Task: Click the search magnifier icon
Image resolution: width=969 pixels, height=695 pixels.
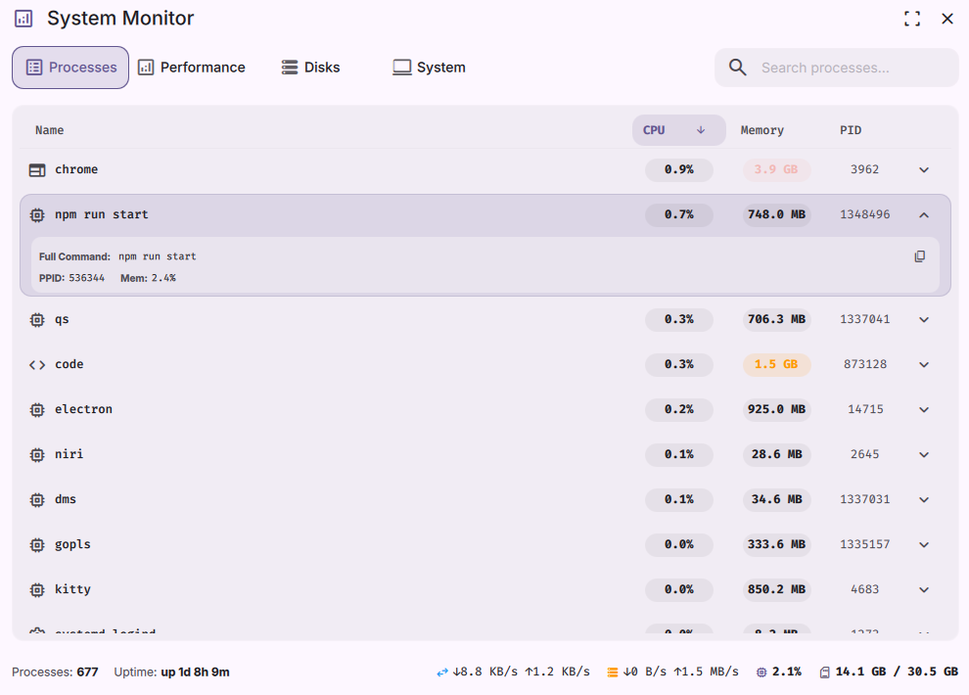Action: tap(739, 68)
